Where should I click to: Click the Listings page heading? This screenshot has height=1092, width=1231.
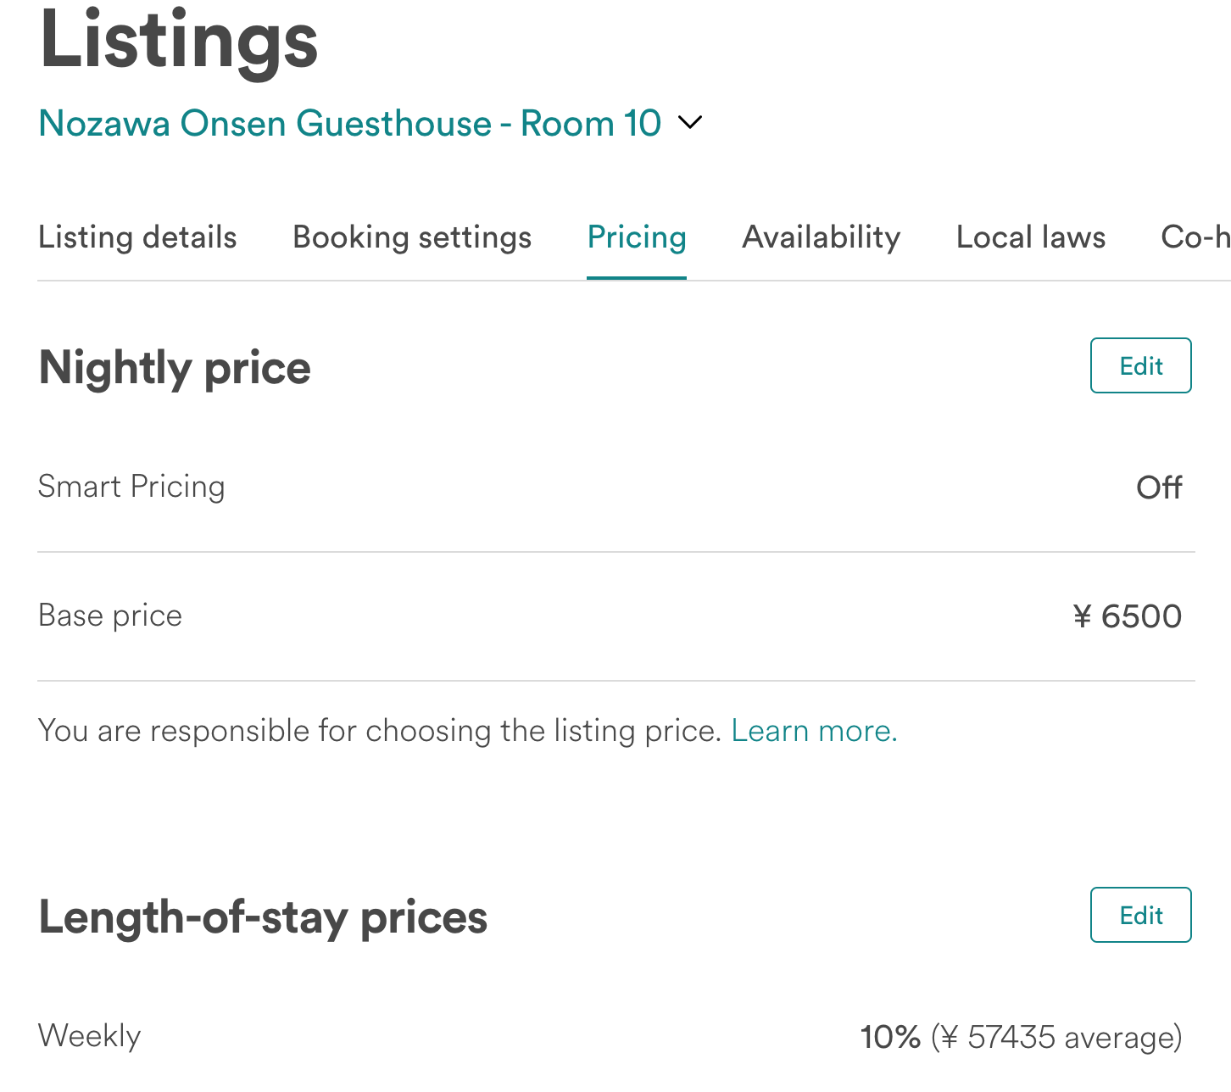pyautogui.click(x=178, y=41)
